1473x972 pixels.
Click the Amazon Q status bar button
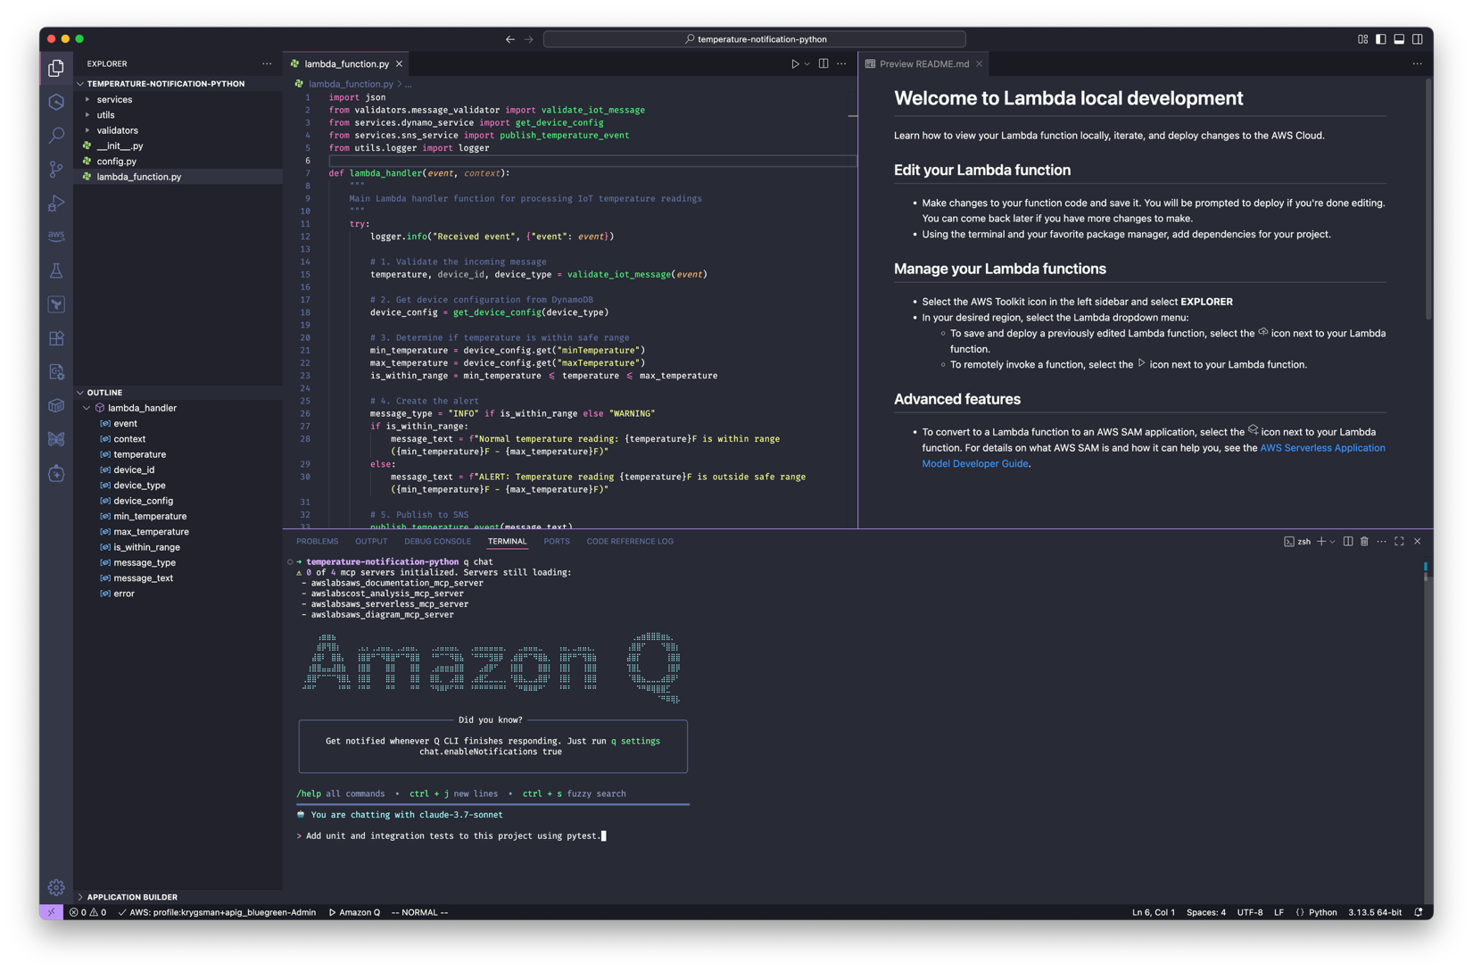click(355, 912)
